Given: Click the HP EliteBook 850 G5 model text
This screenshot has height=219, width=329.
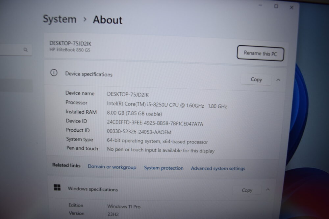Looking at the screenshot, I should pos(70,50).
